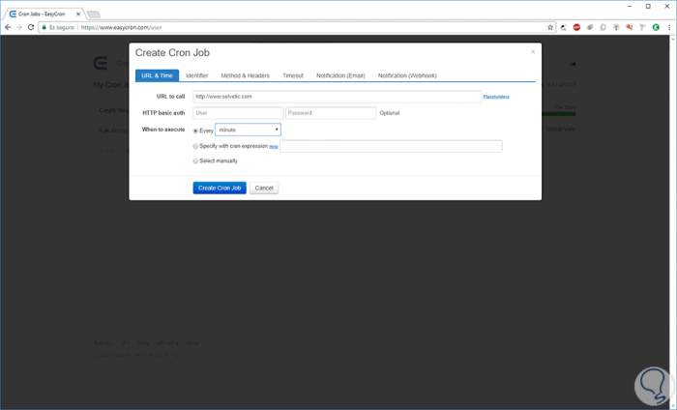Open the Notification (Webhook) tab

point(407,75)
